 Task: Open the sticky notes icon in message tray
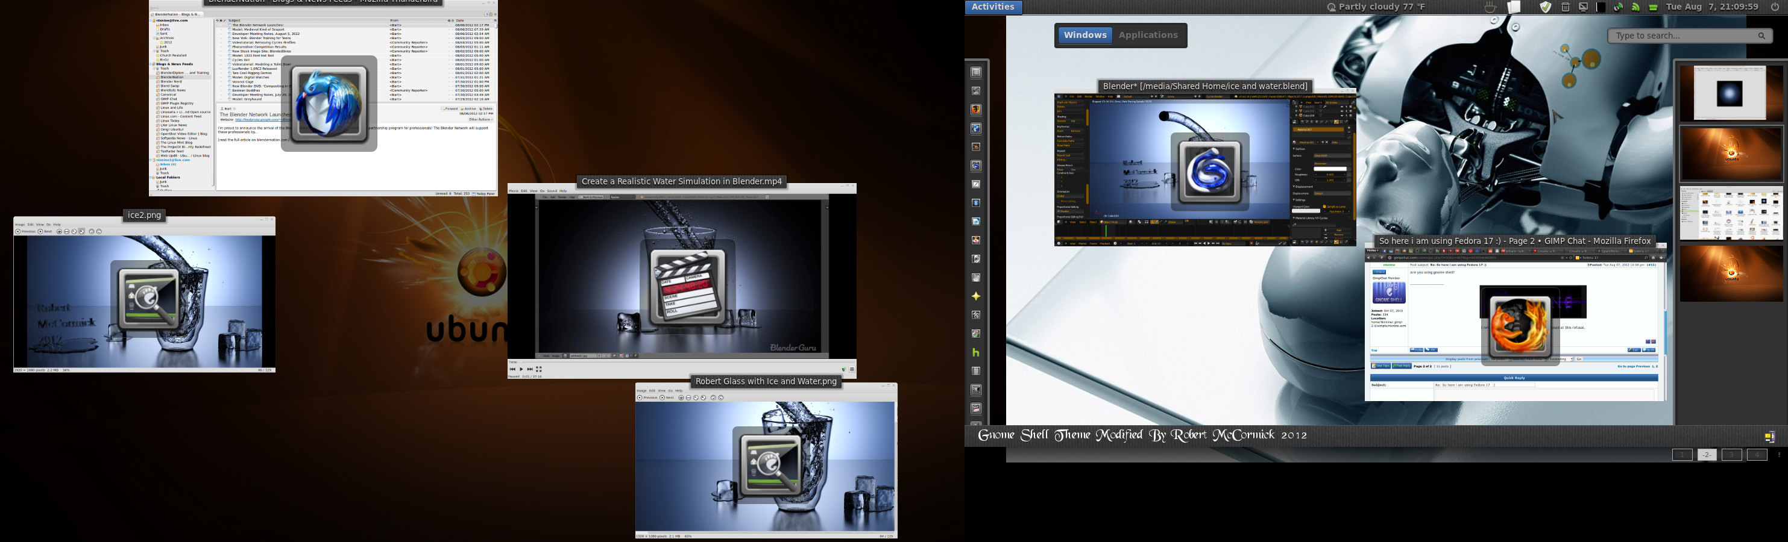(1769, 436)
